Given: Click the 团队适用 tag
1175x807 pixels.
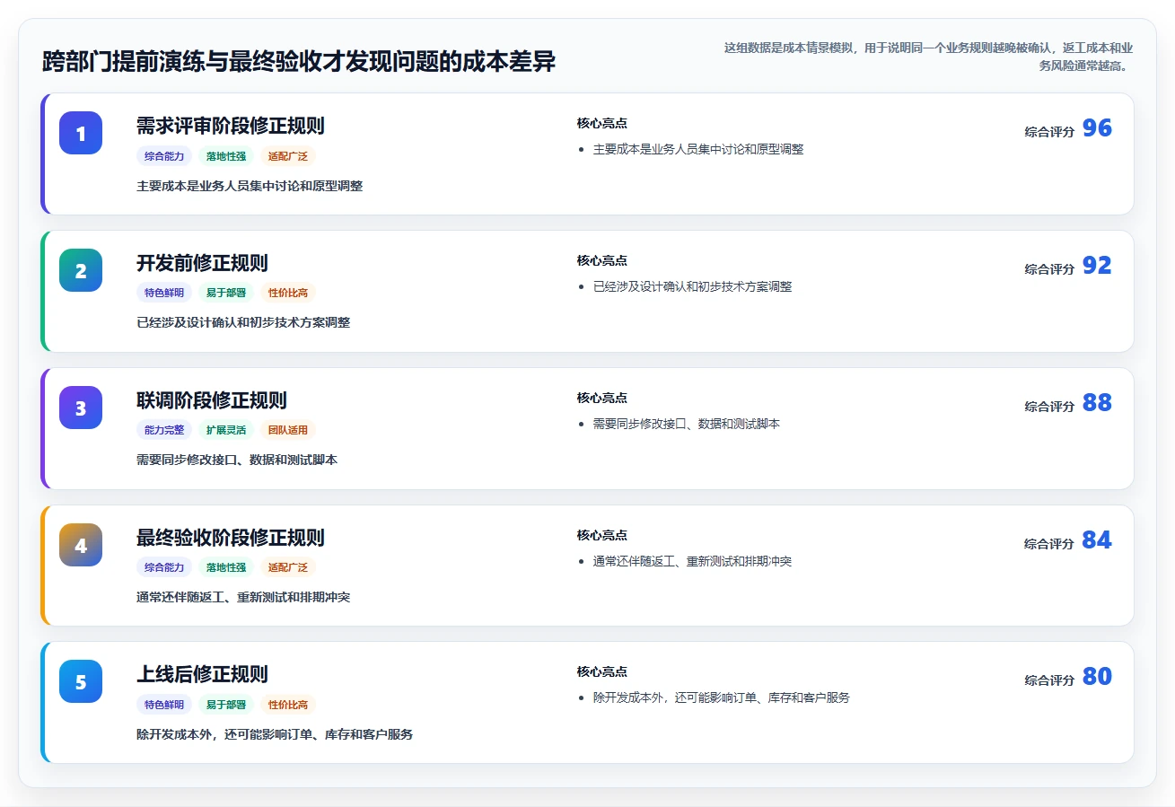Looking at the screenshot, I should click(288, 430).
